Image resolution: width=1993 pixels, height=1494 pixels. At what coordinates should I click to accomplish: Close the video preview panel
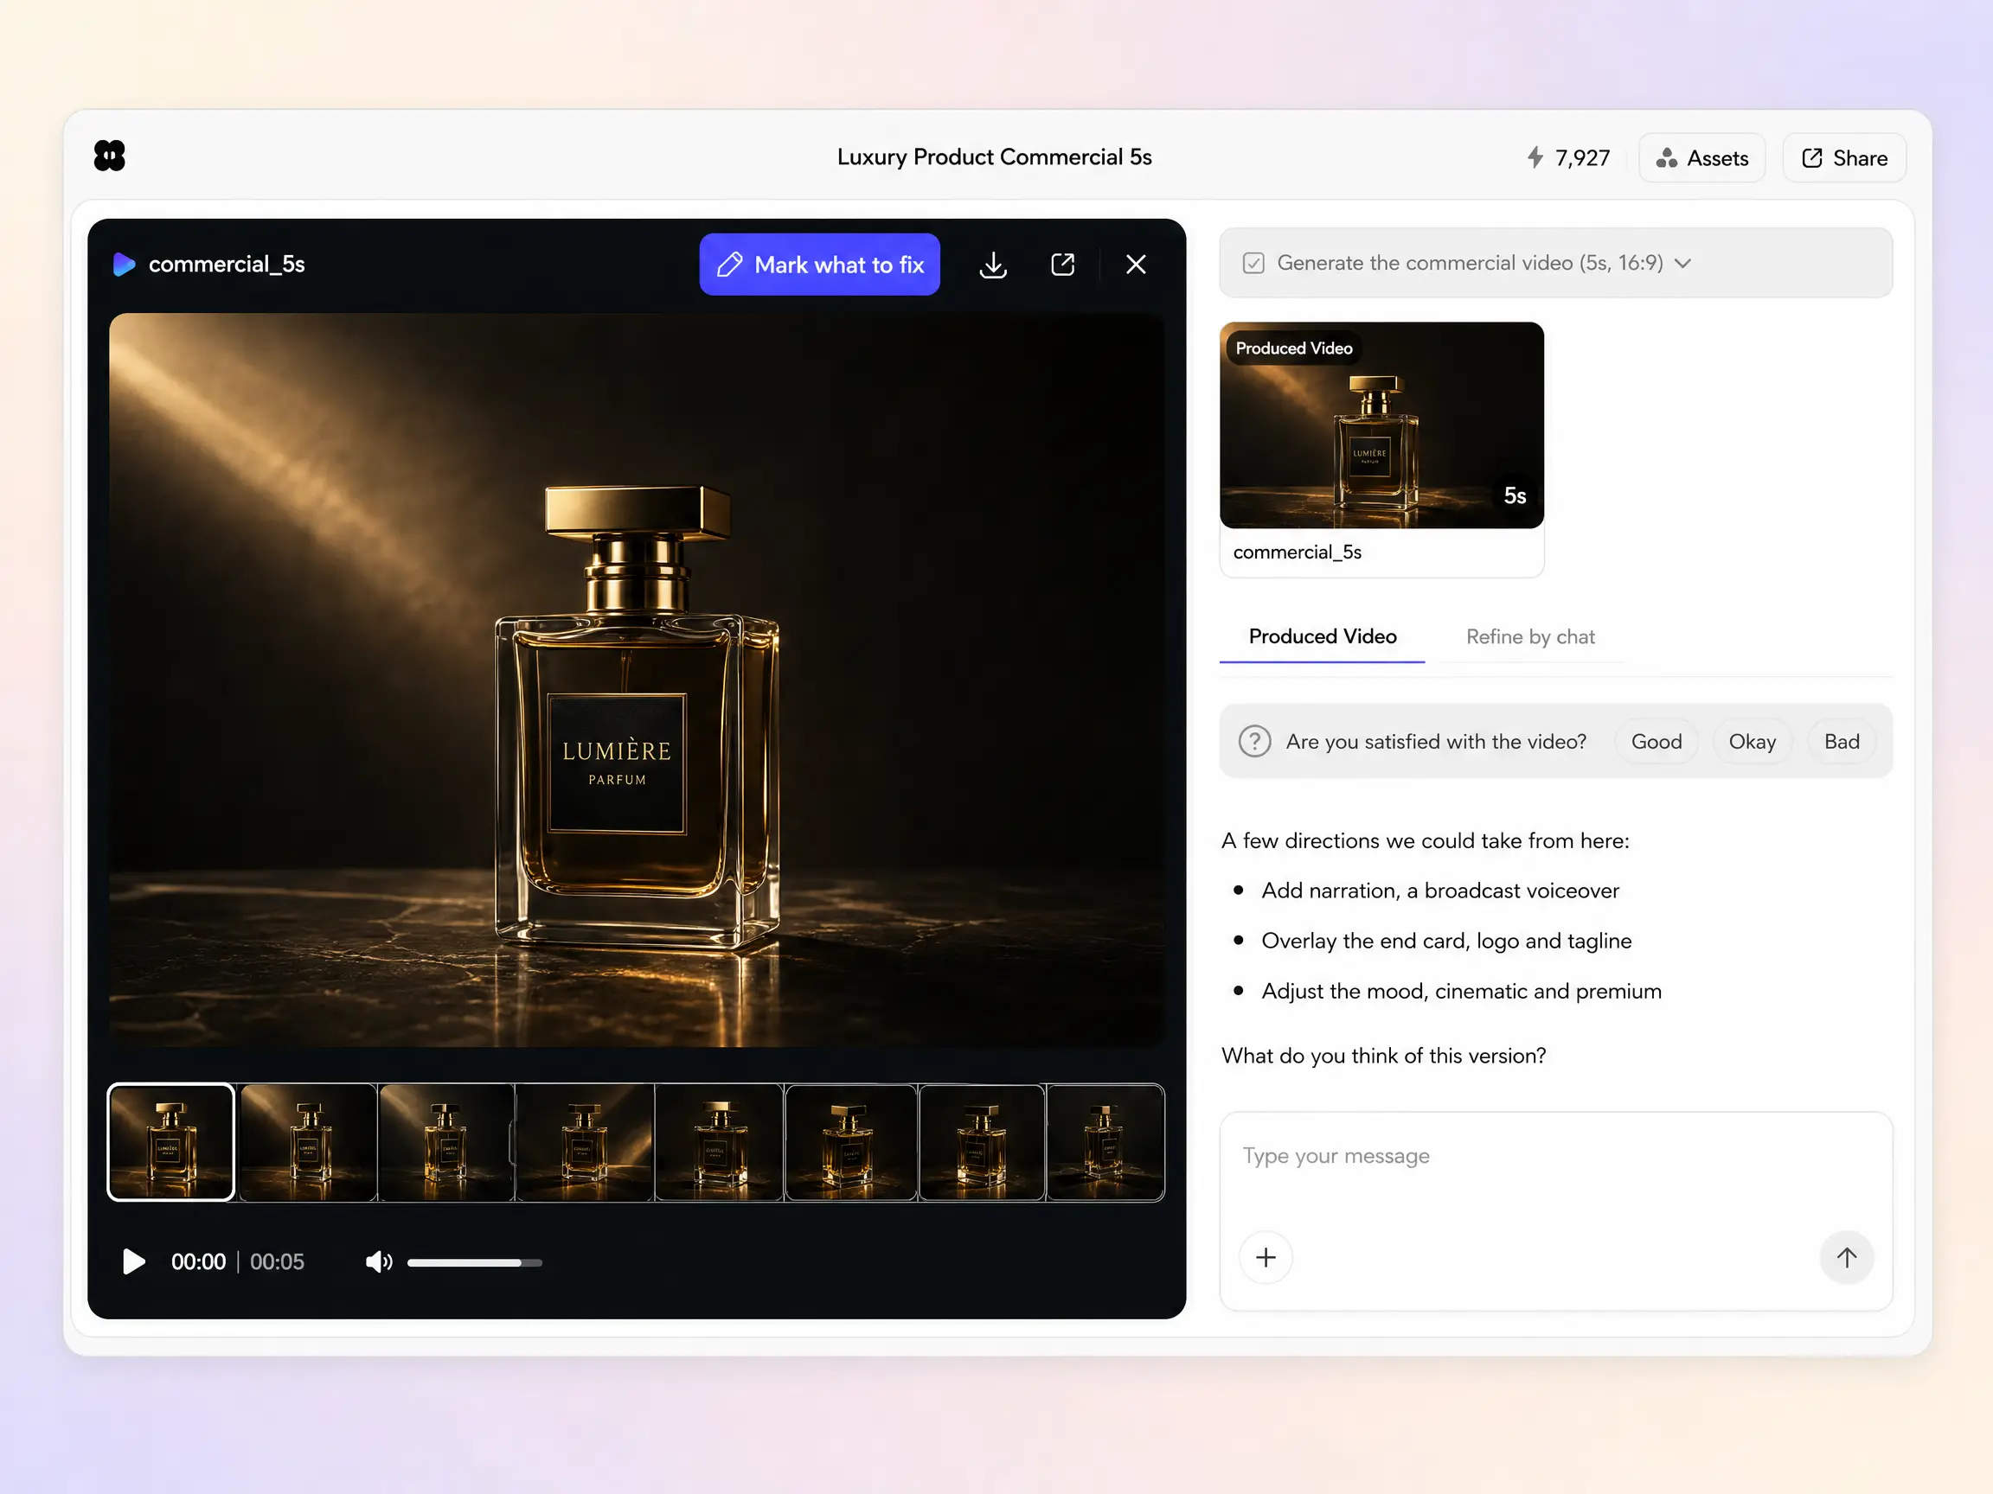(x=1135, y=264)
